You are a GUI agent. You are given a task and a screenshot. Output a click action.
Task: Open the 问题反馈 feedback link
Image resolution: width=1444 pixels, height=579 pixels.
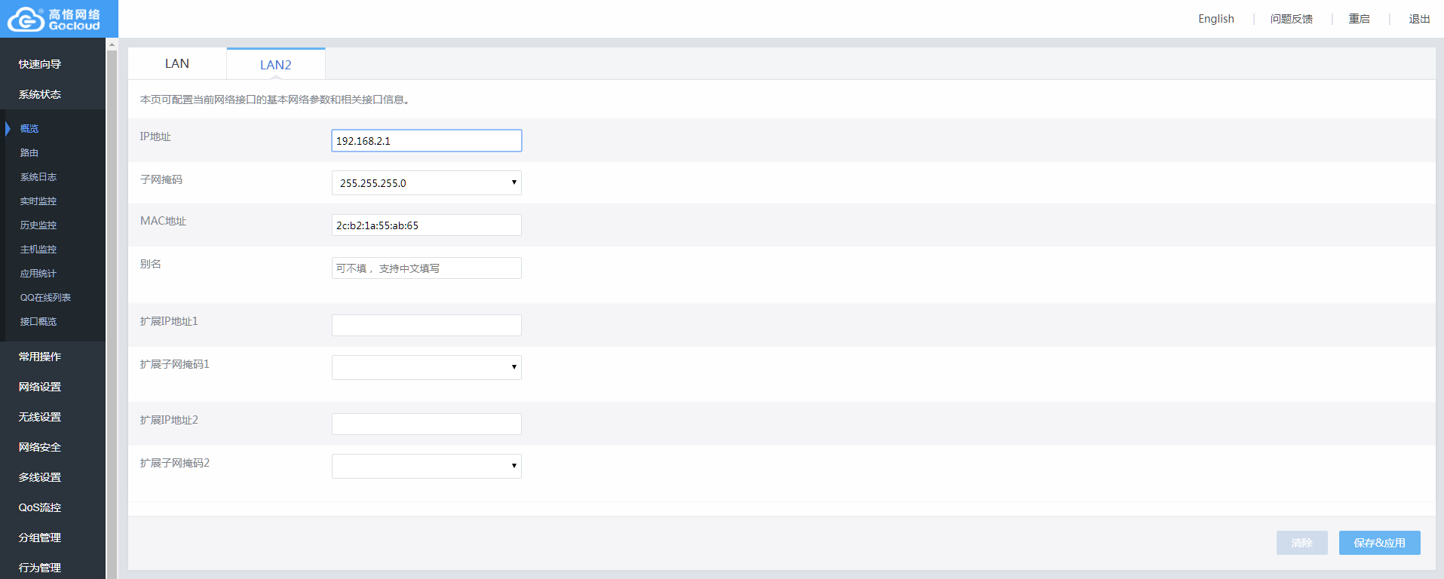tap(1292, 19)
